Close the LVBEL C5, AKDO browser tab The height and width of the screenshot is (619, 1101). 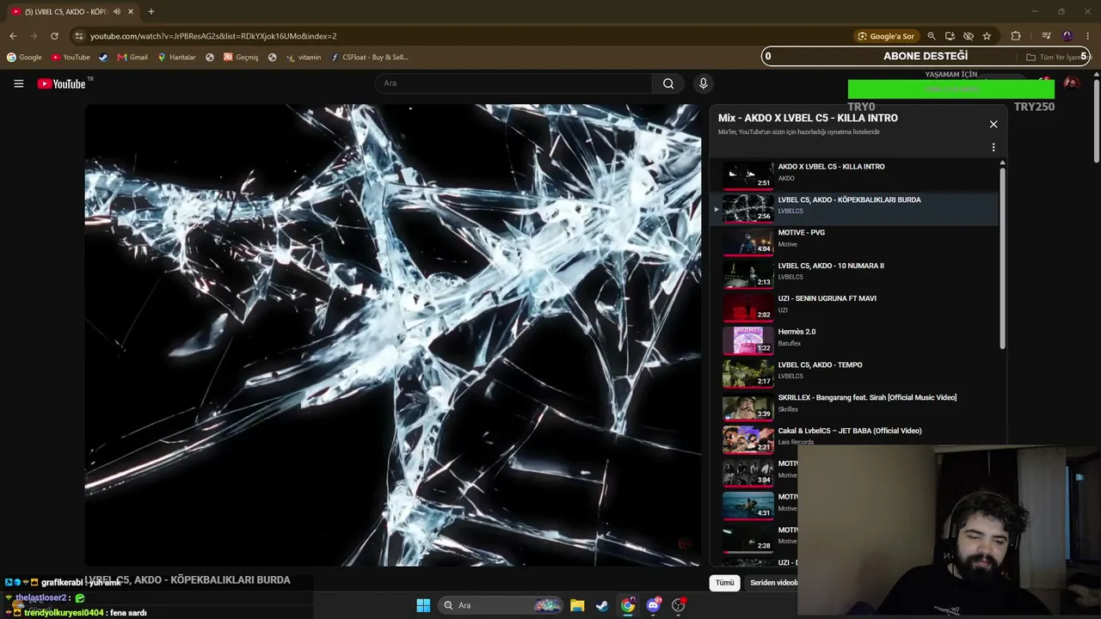(131, 12)
